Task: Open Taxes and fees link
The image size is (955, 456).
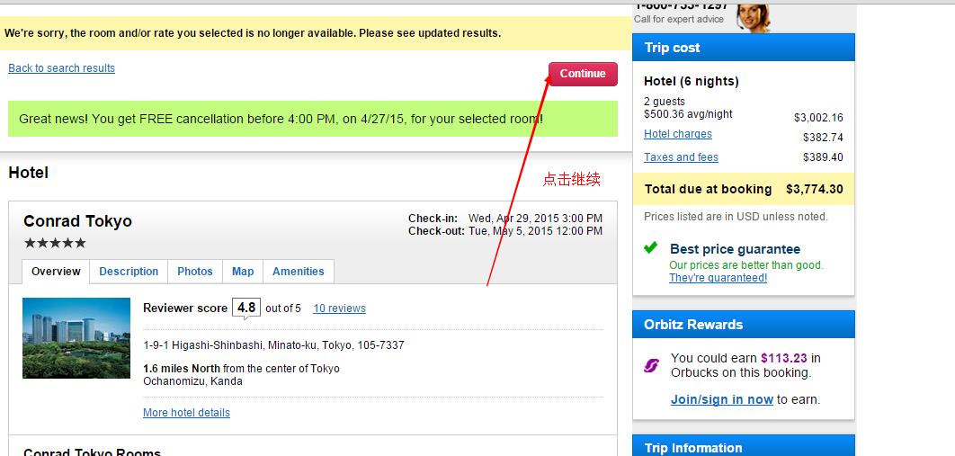Action: (x=681, y=157)
